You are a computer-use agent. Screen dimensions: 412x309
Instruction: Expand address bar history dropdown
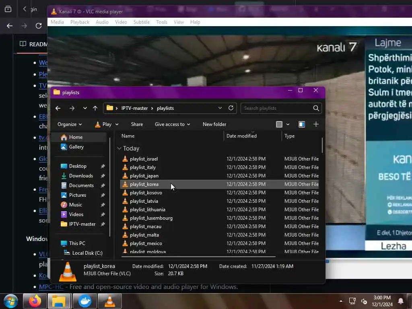point(220,108)
